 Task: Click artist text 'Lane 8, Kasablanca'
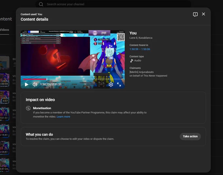click(x=141, y=38)
